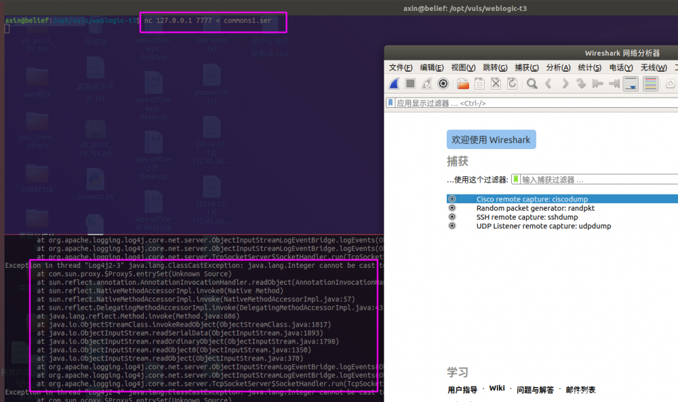Reload the capture file icon
Screen dimensions: 678x402
point(513,83)
